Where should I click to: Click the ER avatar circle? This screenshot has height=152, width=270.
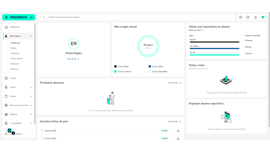click(74, 44)
